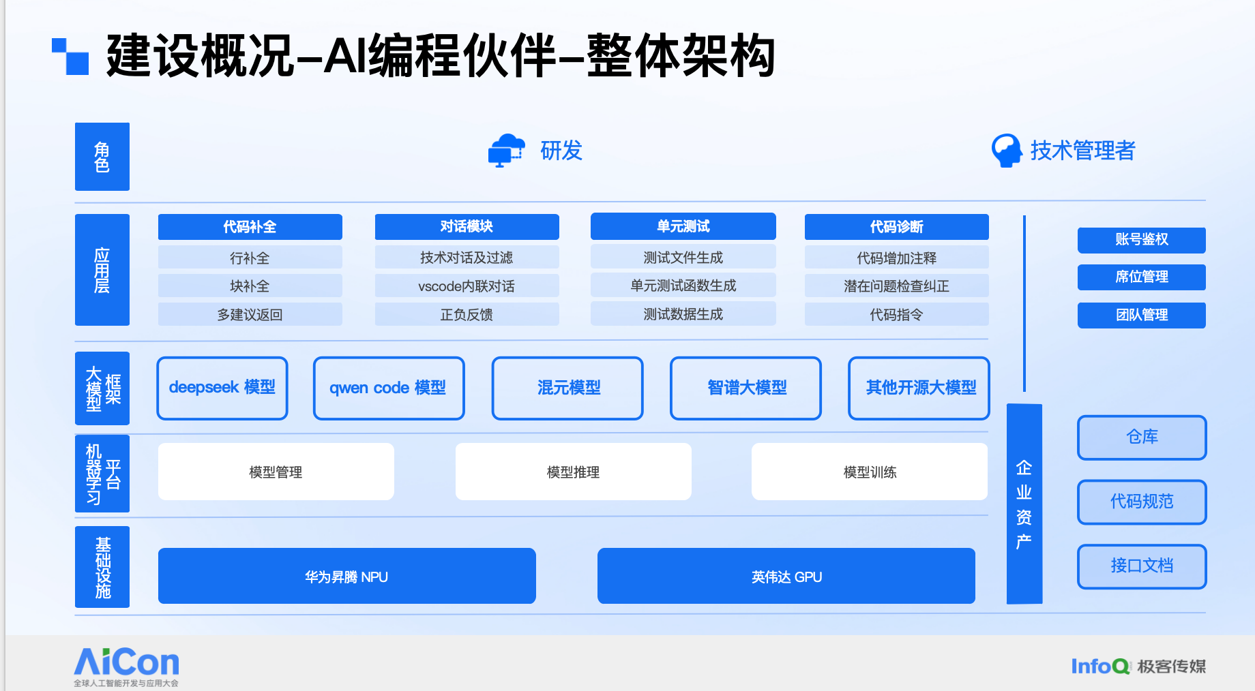Click the 正负反馈 item

[x=467, y=314]
